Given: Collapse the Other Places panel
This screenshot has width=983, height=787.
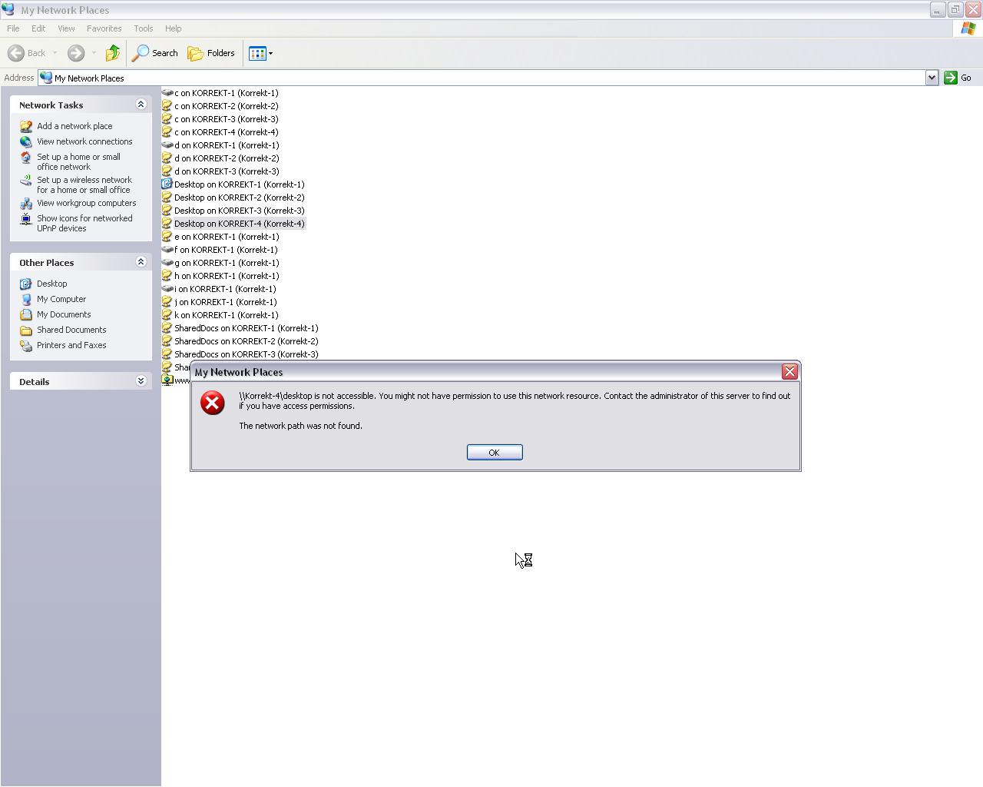Looking at the screenshot, I should (141, 262).
